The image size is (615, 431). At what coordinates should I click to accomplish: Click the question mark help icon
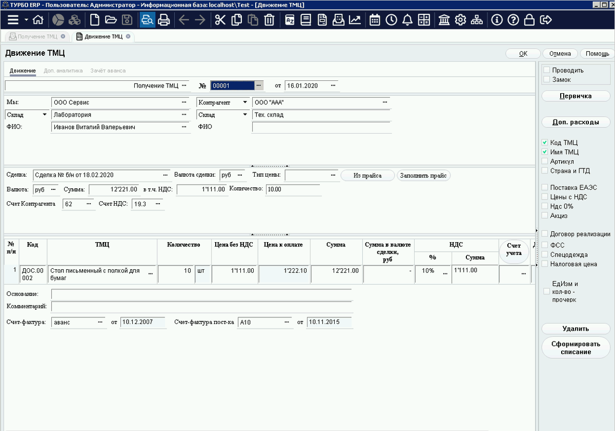(514, 20)
